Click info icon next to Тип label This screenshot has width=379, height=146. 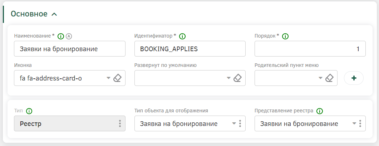point(29,111)
